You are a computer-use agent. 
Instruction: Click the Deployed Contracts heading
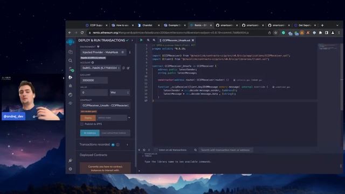click(93, 155)
